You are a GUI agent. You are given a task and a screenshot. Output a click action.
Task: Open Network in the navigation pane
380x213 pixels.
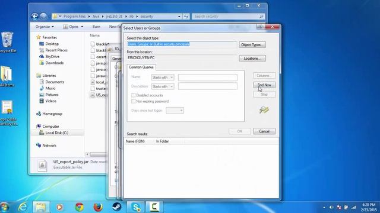click(x=46, y=146)
